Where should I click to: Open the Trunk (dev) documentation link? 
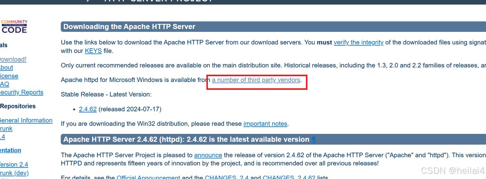coord(14,173)
